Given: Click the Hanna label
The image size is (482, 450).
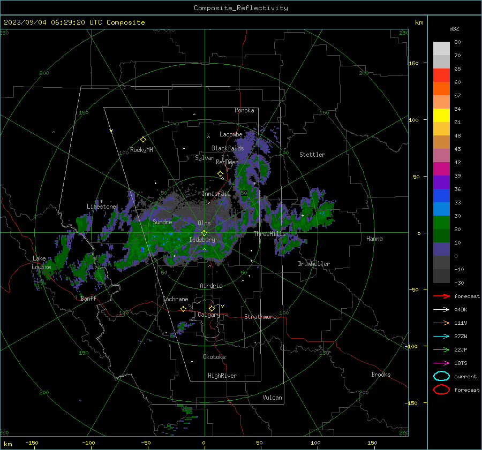Looking at the screenshot, I should tap(374, 239).
